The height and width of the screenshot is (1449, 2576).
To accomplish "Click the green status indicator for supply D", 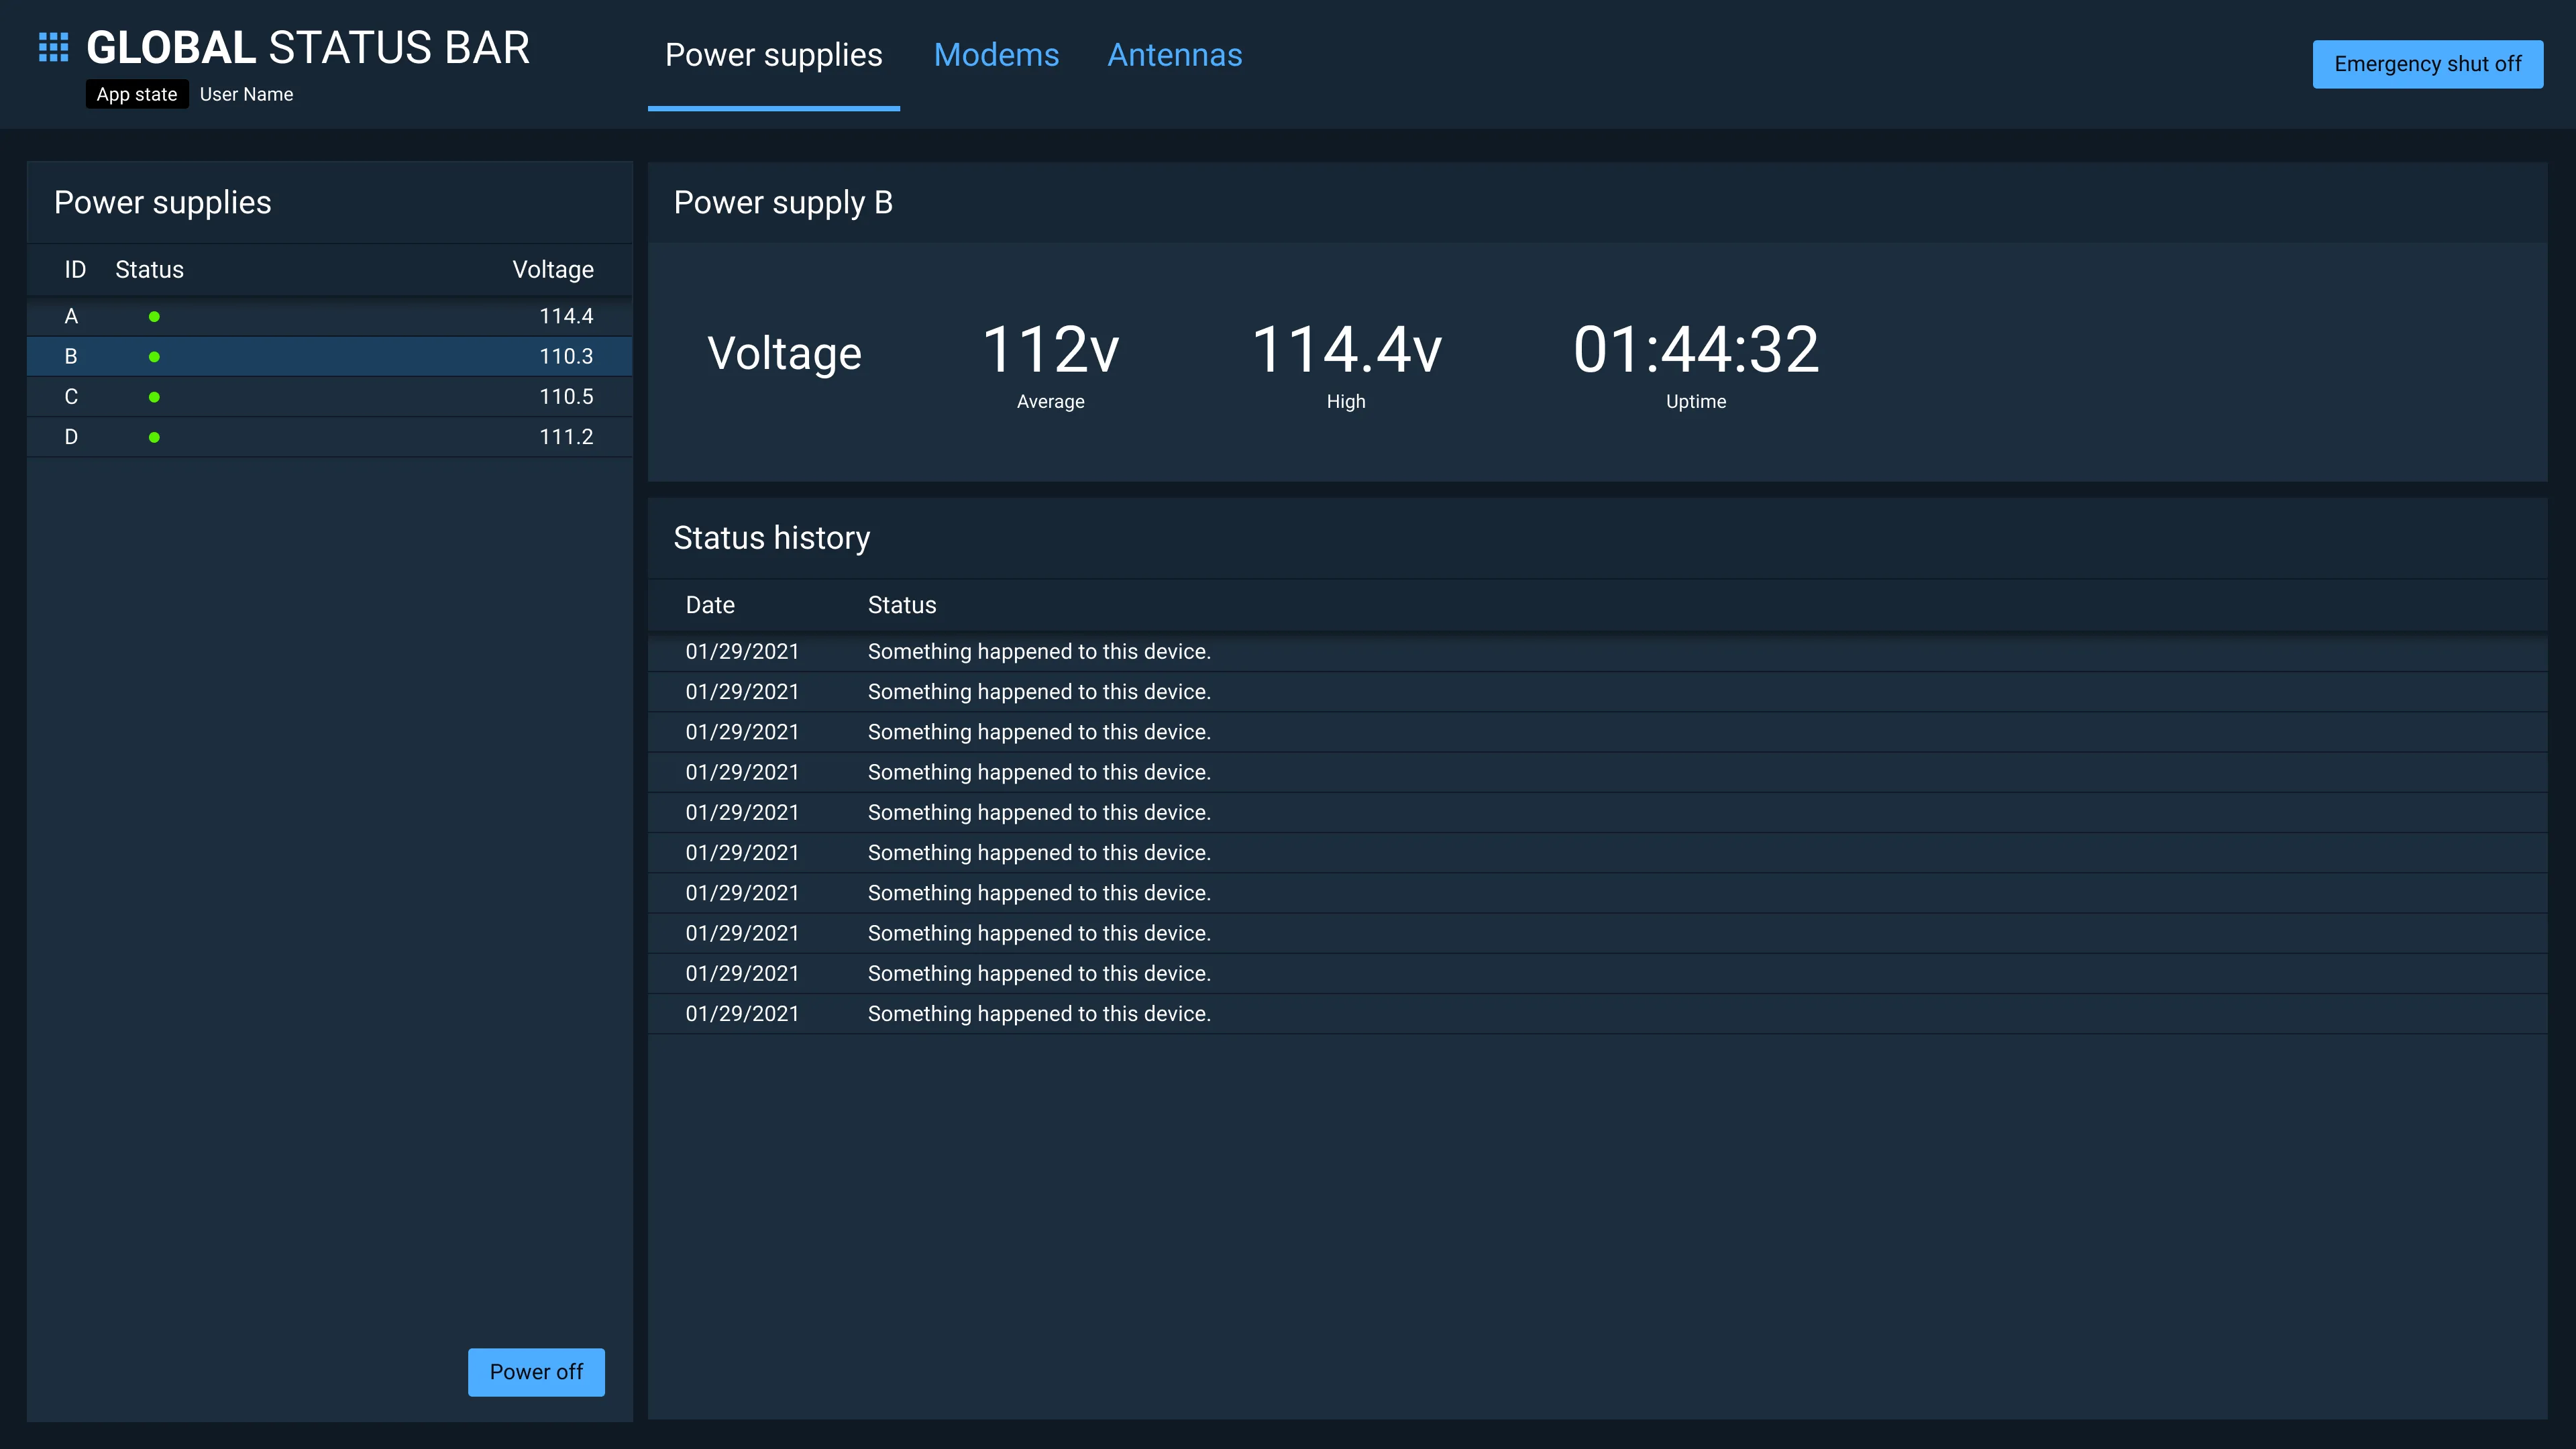I will tap(155, 436).
